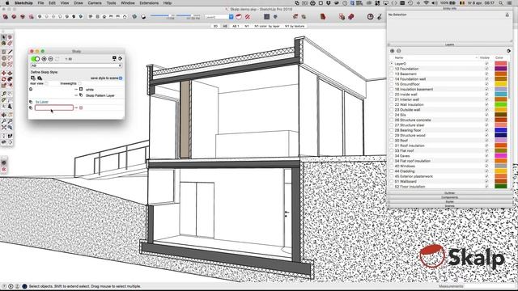This screenshot has width=518, height=291.
Task: Select the arrow Select tool in left toolbar
Action: 3,37
